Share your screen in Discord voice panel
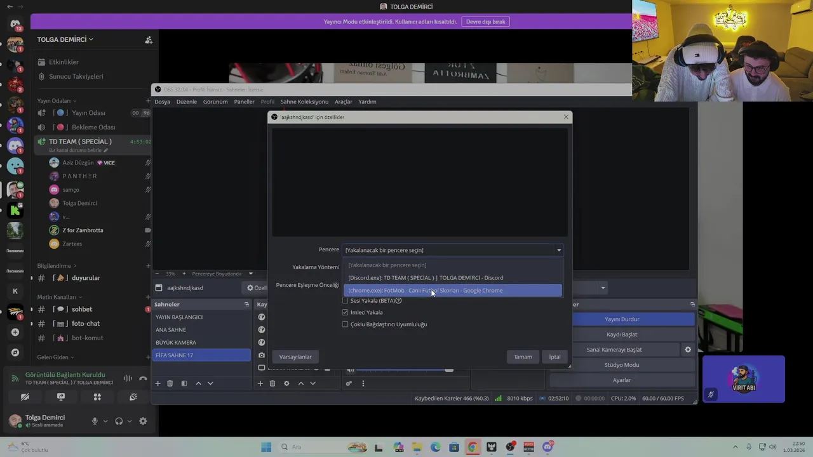The image size is (813, 457). (61, 397)
